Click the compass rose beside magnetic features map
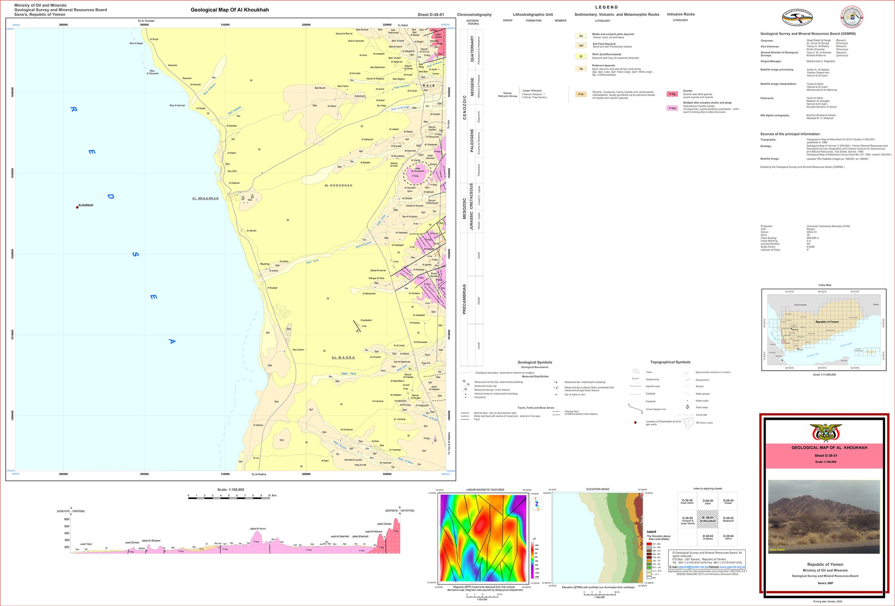The height and width of the screenshot is (606, 895). [536, 504]
